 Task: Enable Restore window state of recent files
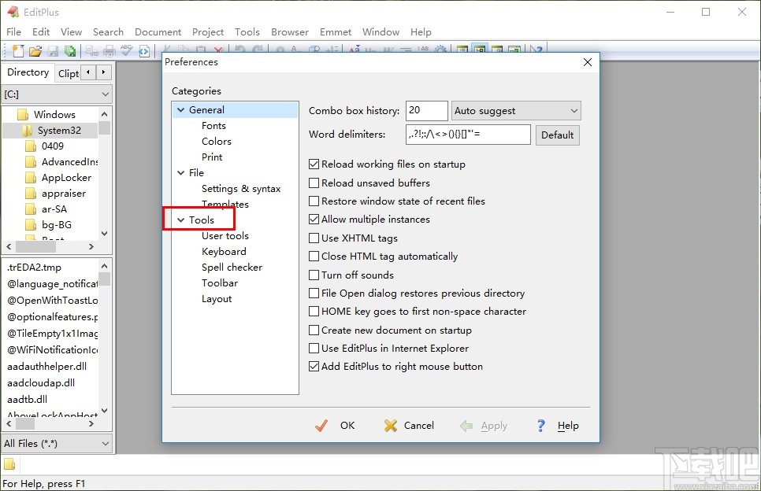(x=314, y=201)
